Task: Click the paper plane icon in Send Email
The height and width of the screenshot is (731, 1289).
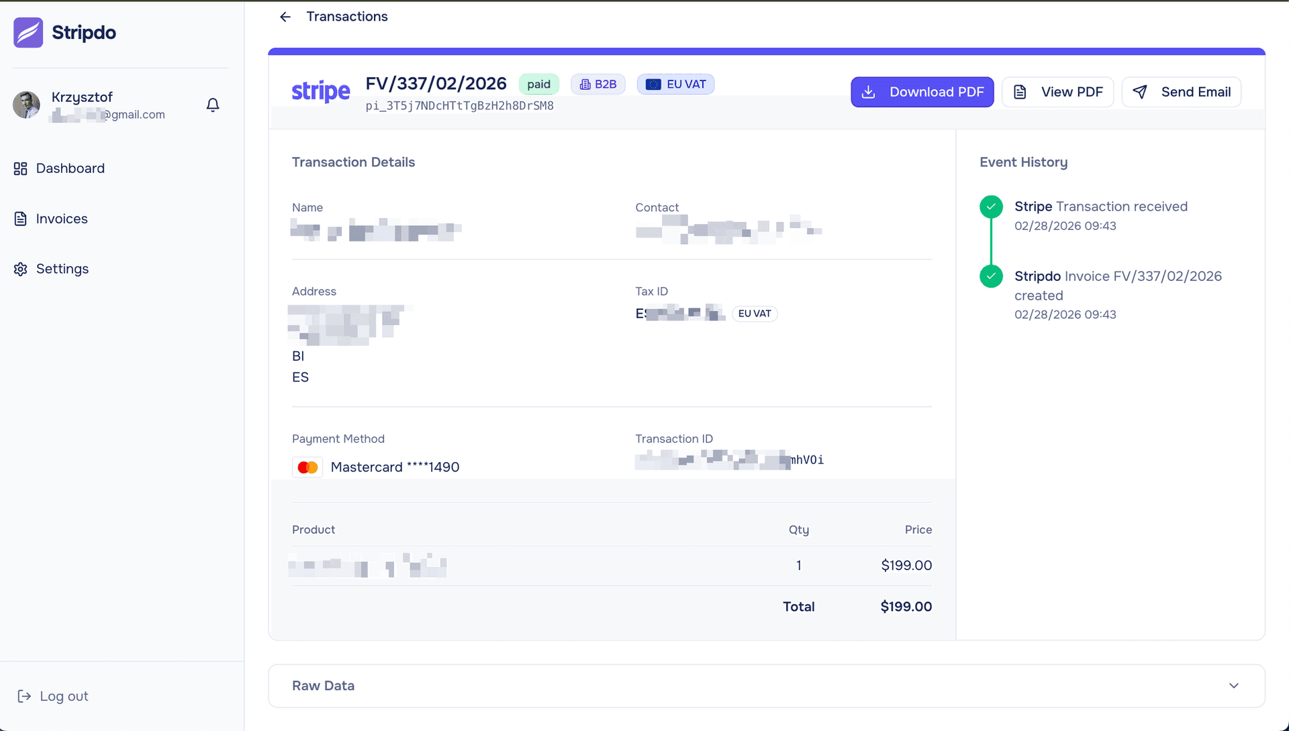Action: click(x=1140, y=92)
